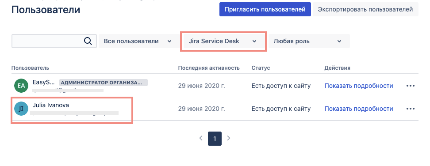Click the JI avatar circle
The image size is (430, 166).
pyautogui.click(x=21, y=109)
